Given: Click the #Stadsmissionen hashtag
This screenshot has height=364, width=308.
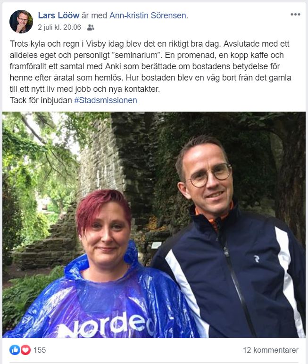Looking at the screenshot, I should click(x=106, y=100).
